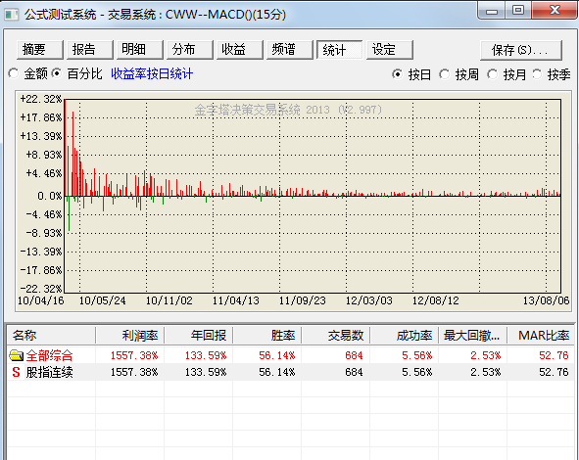Screen dimensions: 579x460
Task: Click the 收益率按日统计 blue label
Action: (152, 73)
